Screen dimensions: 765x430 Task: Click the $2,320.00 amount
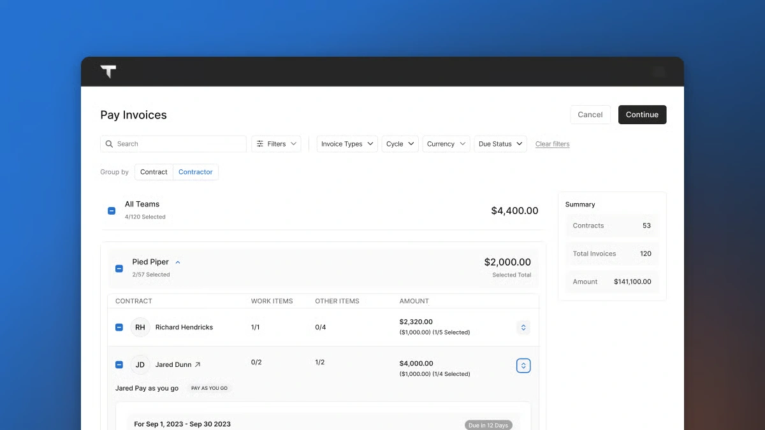416,322
